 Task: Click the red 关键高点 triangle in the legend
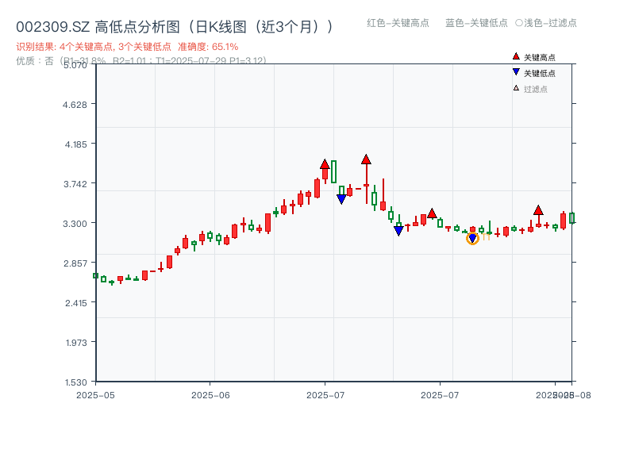click(514, 56)
